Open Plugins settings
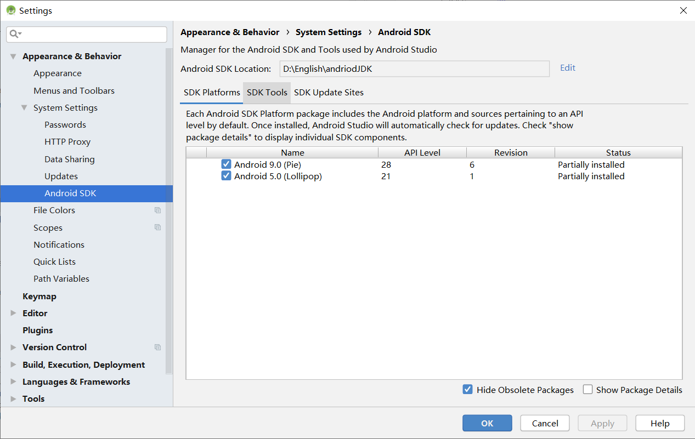Screen dimensions: 695x439 (38, 330)
